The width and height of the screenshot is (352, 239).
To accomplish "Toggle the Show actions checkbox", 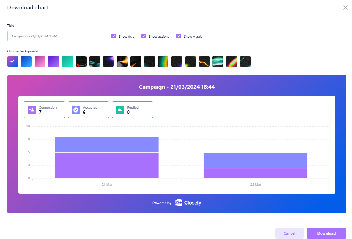I will click(143, 36).
